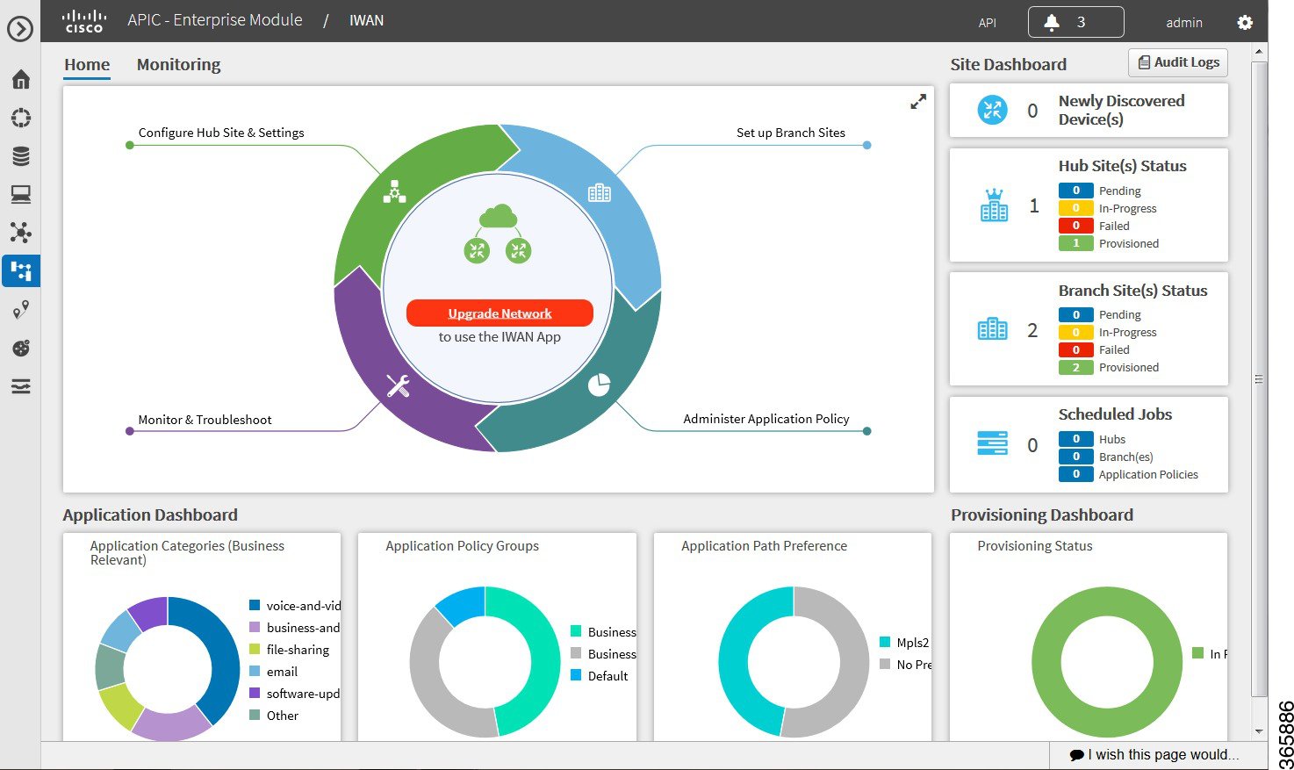Select Default legend entry in Policy Groups
1294x770 pixels.
(x=600, y=676)
